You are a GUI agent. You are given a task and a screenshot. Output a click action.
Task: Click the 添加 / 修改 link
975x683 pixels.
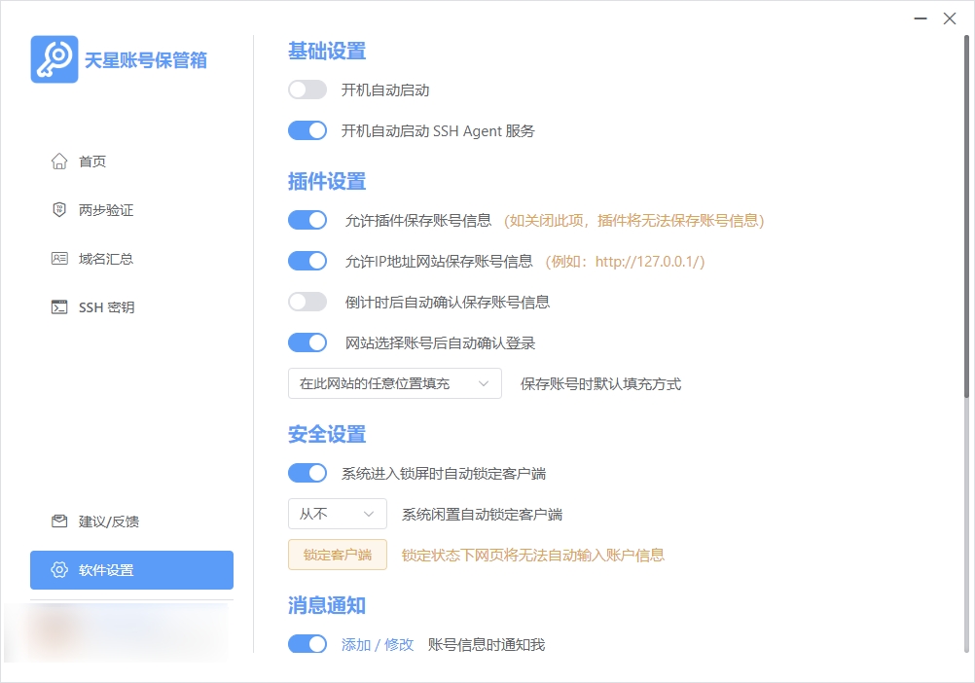(378, 644)
